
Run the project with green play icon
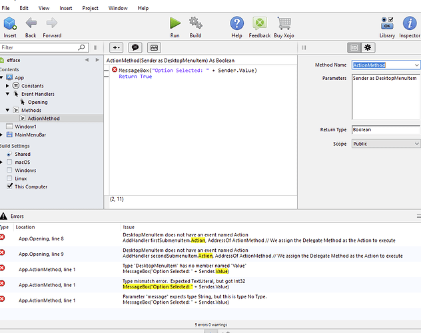click(x=175, y=23)
